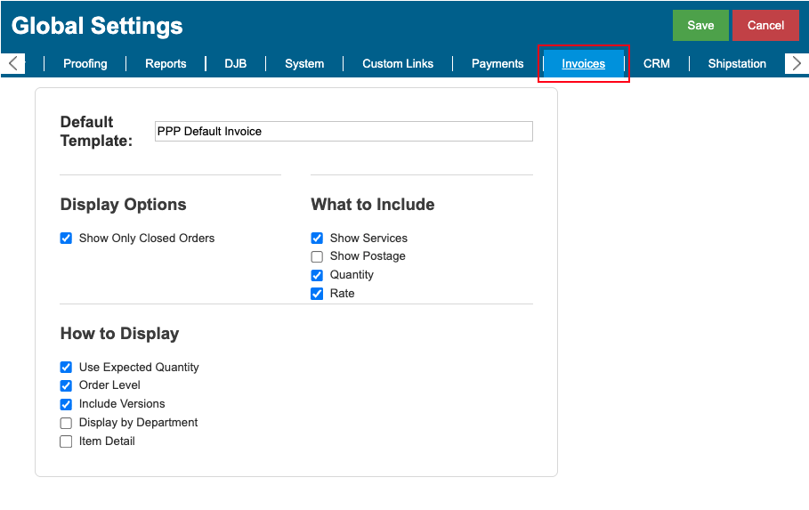The width and height of the screenshot is (809, 510).
Task: Click the Default Template input field
Action: (x=344, y=131)
